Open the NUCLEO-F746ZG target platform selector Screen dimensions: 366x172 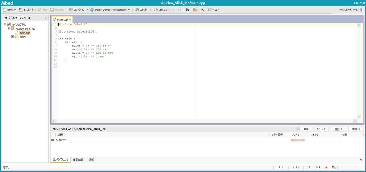point(351,10)
